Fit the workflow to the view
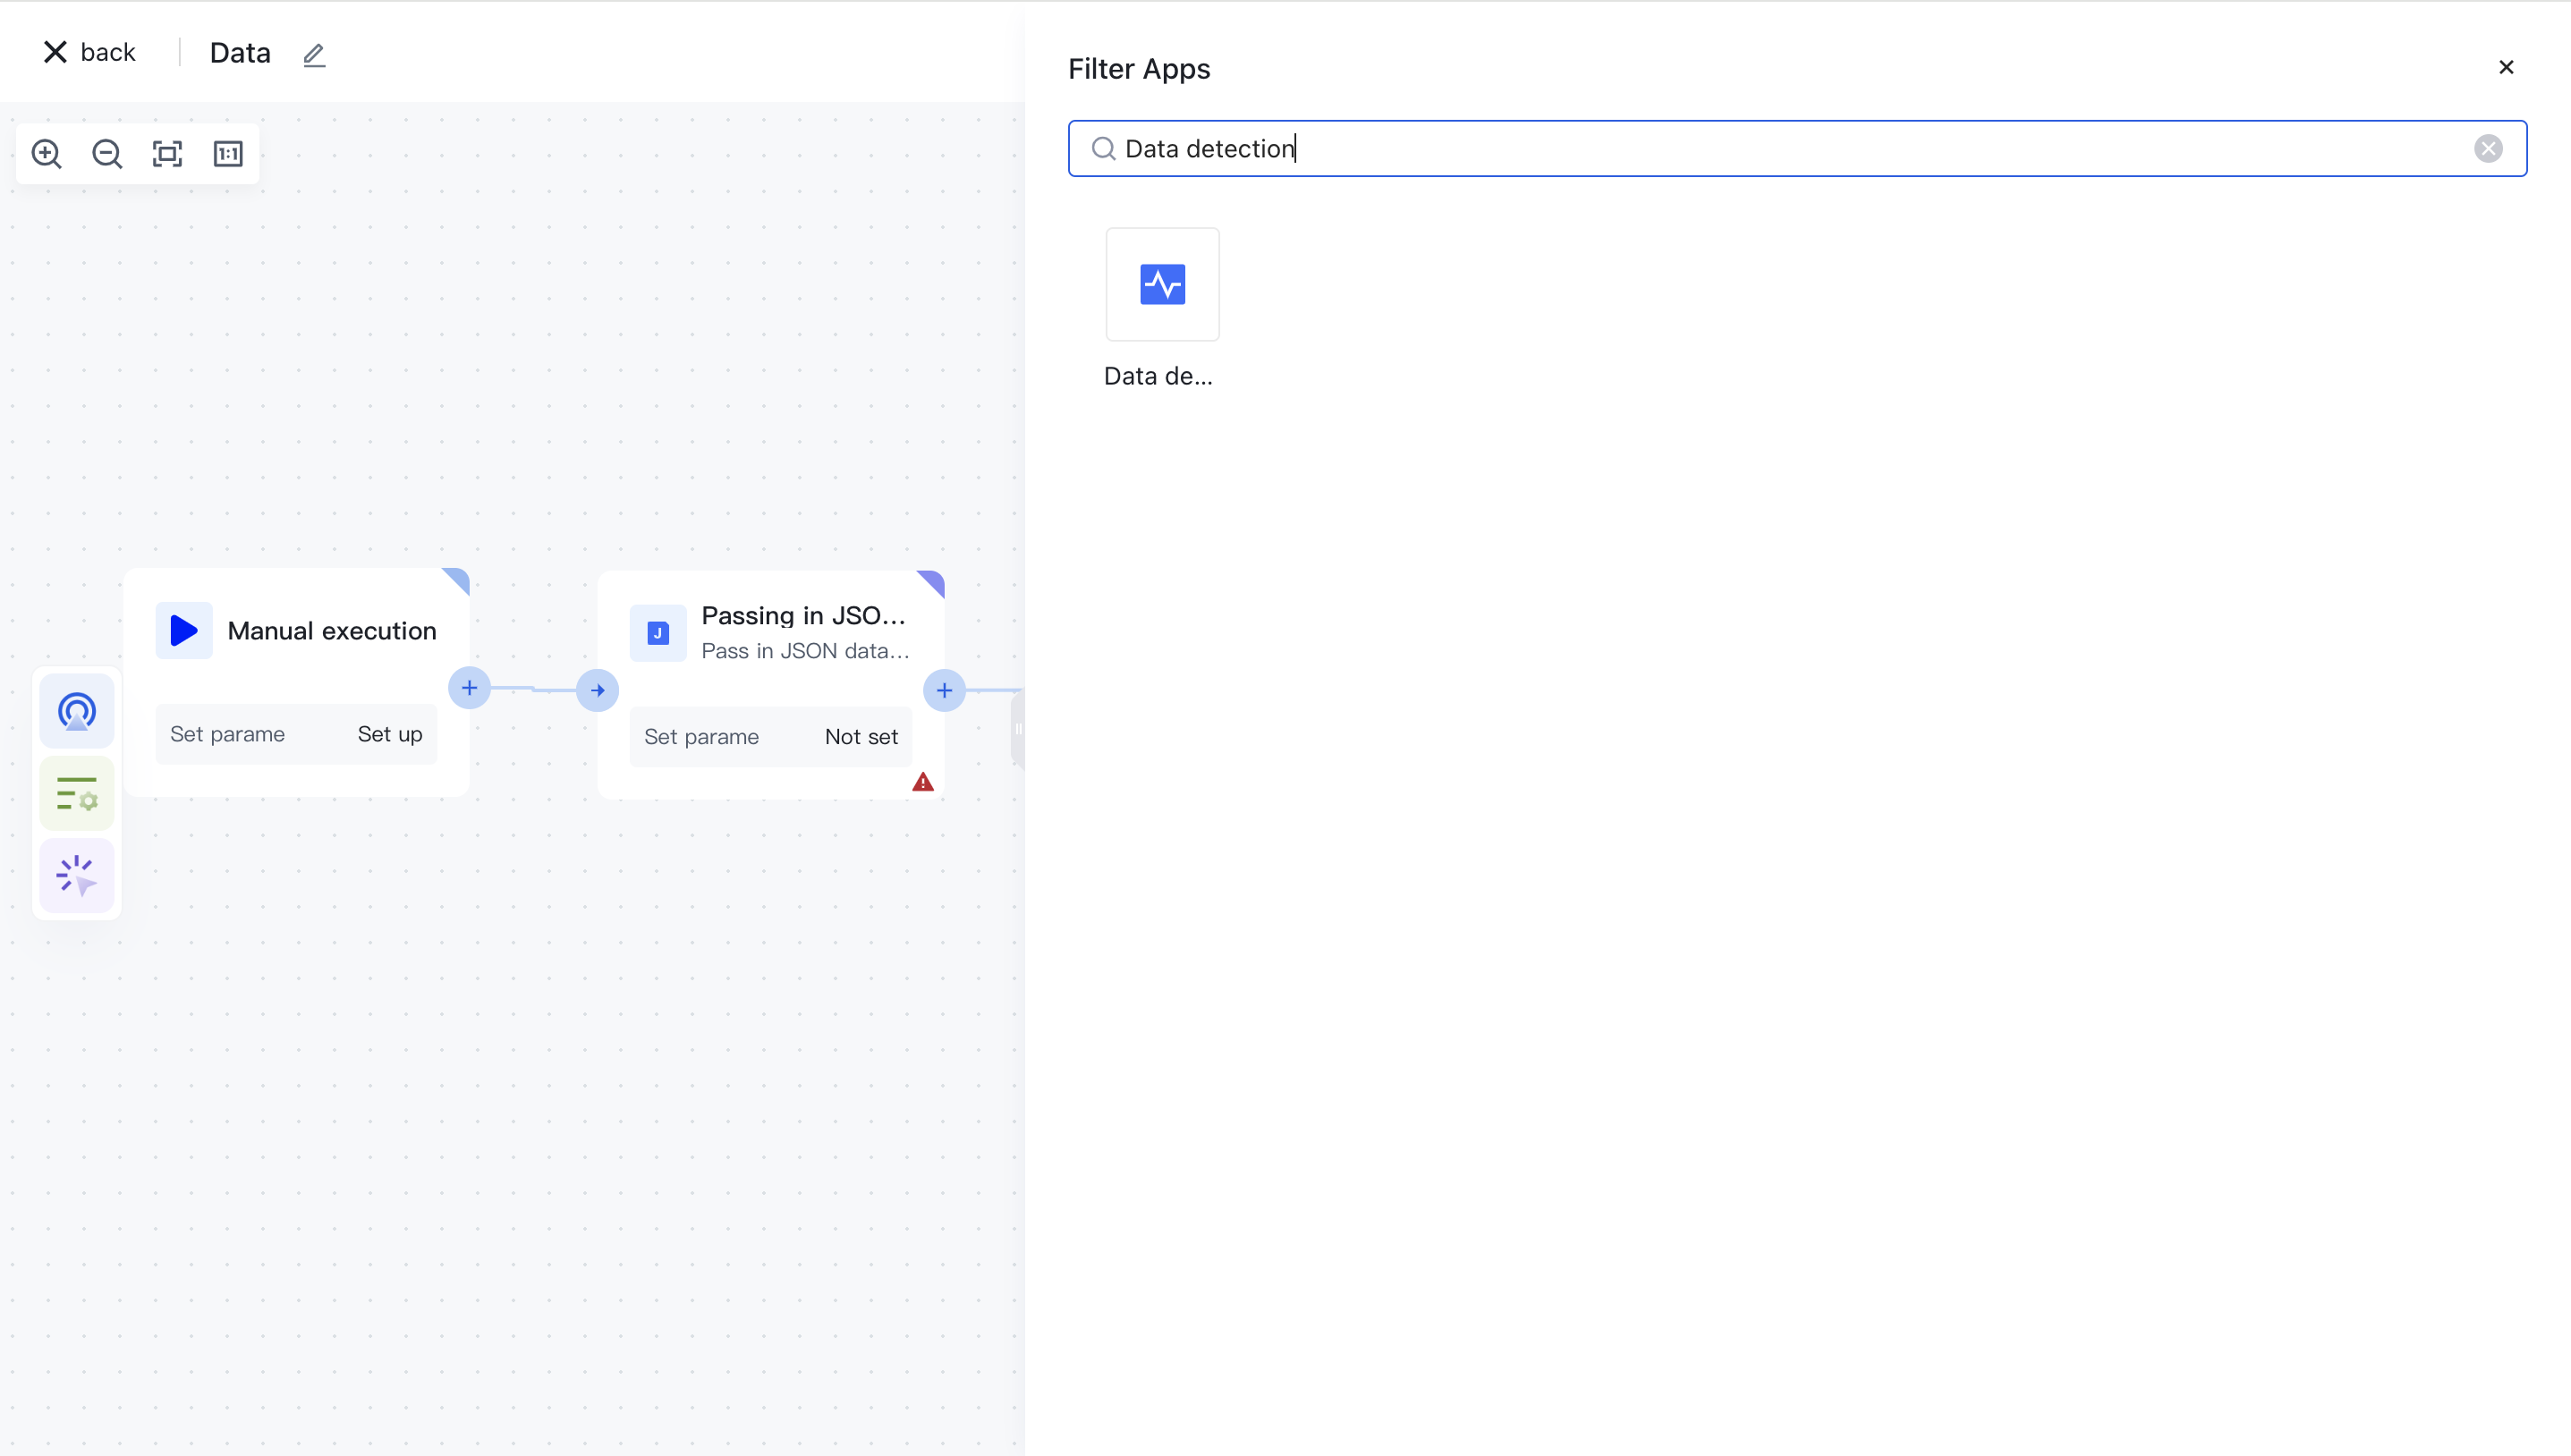 tap(167, 153)
